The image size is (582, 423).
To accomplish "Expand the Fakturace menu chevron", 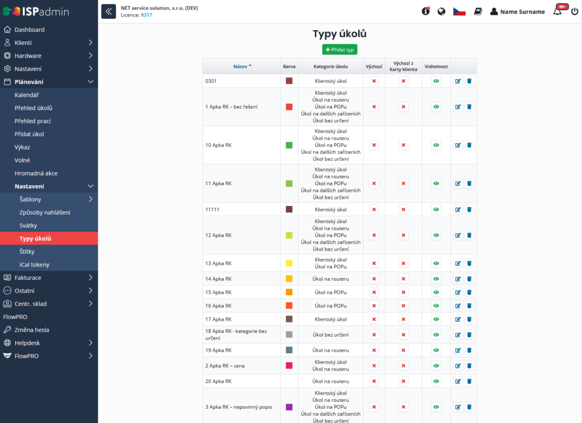I will 90,277.
